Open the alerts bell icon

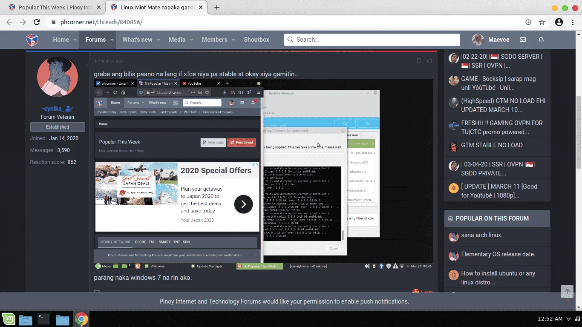[x=541, y=40]
